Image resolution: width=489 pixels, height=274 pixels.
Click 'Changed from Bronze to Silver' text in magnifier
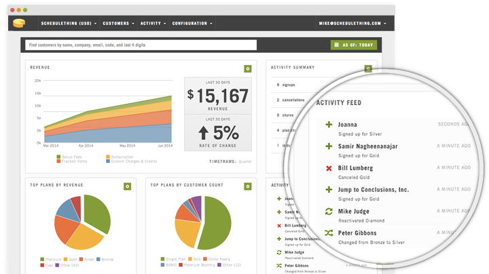(x=372, y=243)
